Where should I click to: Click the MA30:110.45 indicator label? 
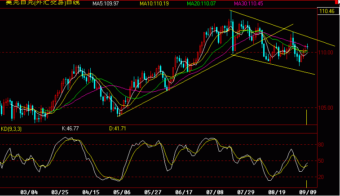tap(248, 4)
